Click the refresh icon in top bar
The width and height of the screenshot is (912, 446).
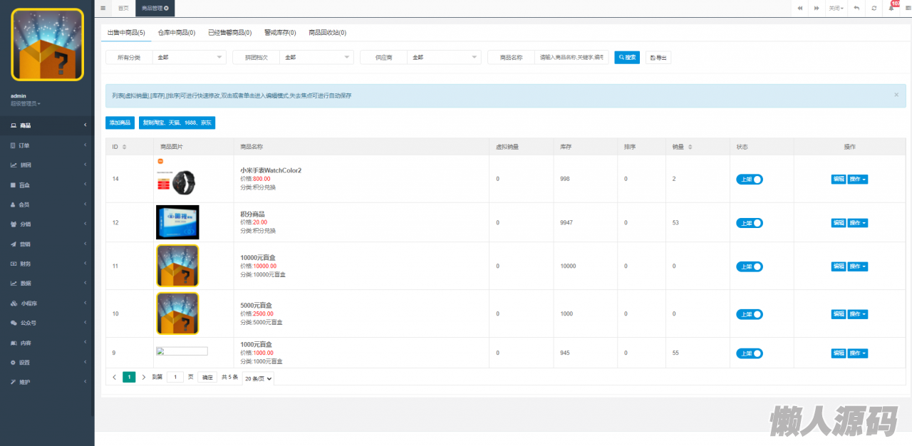pyautogui.click(x=874, y=8)
